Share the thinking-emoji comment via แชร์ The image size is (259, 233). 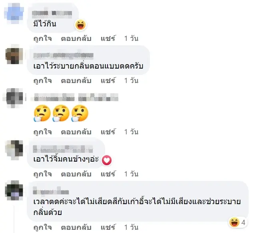pyautogui.click(x=108, y=132)
